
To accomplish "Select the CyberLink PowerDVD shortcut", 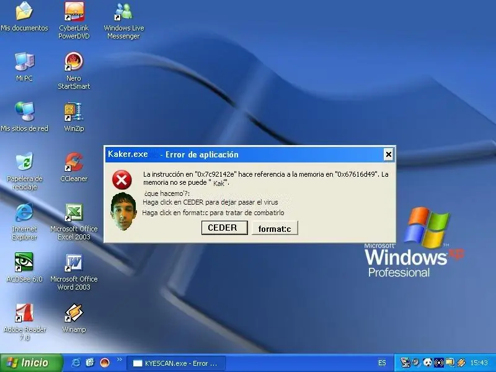I will click(74, 20).
